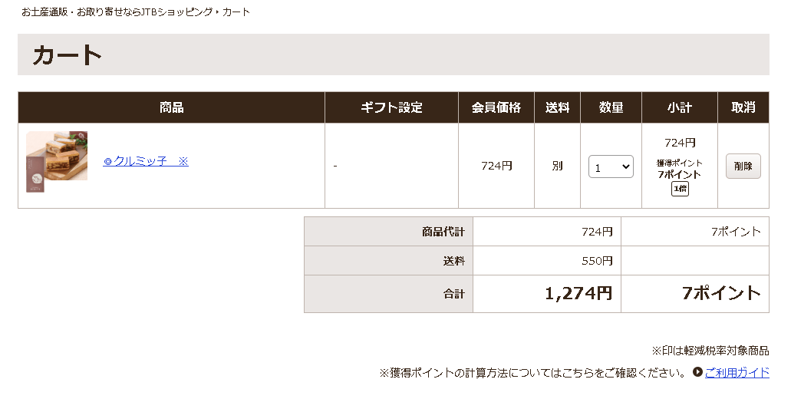Click the 数量 column header

[611, 107]
